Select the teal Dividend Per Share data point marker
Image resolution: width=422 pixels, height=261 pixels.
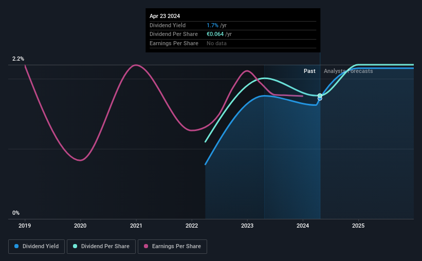320,96
